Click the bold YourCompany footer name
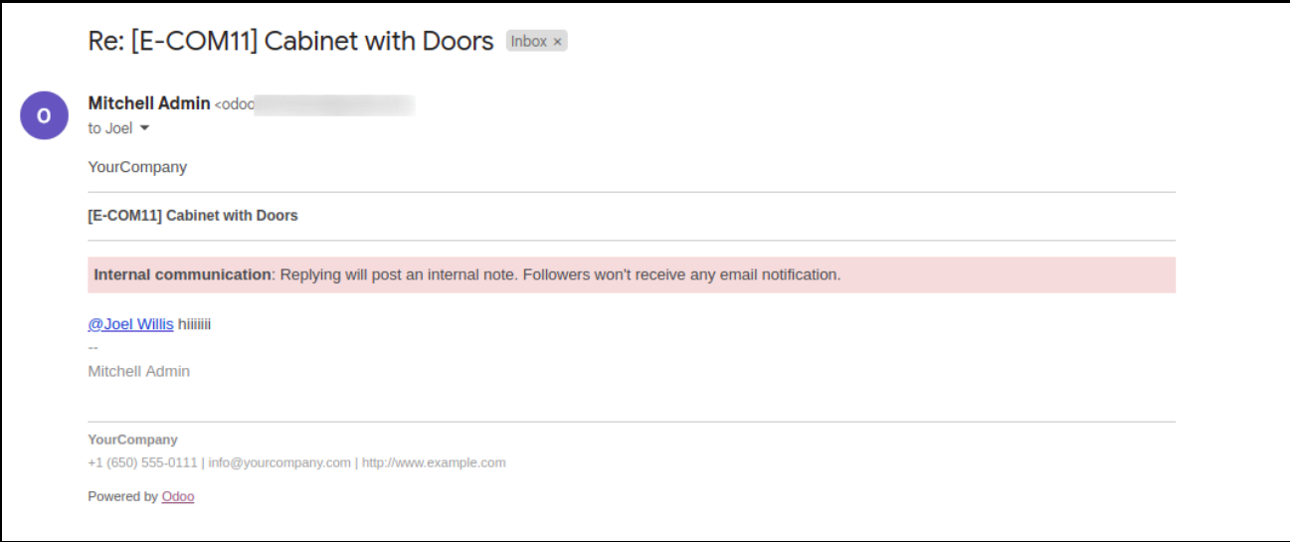The width and height of the screenshot is (1290, 542). click(132, 440)
